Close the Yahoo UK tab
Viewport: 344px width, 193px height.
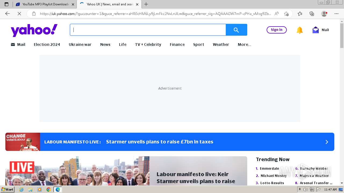tap(137, 4)
